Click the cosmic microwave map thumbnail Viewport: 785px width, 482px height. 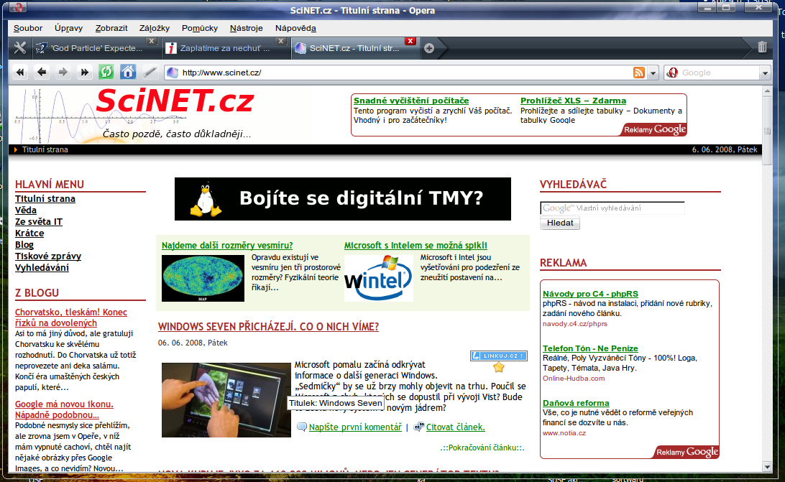203,278
